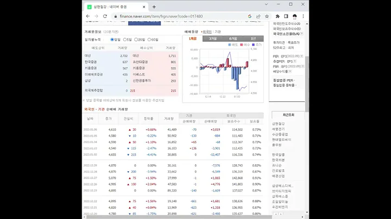Switch the chart to the 1개월 tab
391x219 pixels.
pyautogui.click(x=192, y=38)
